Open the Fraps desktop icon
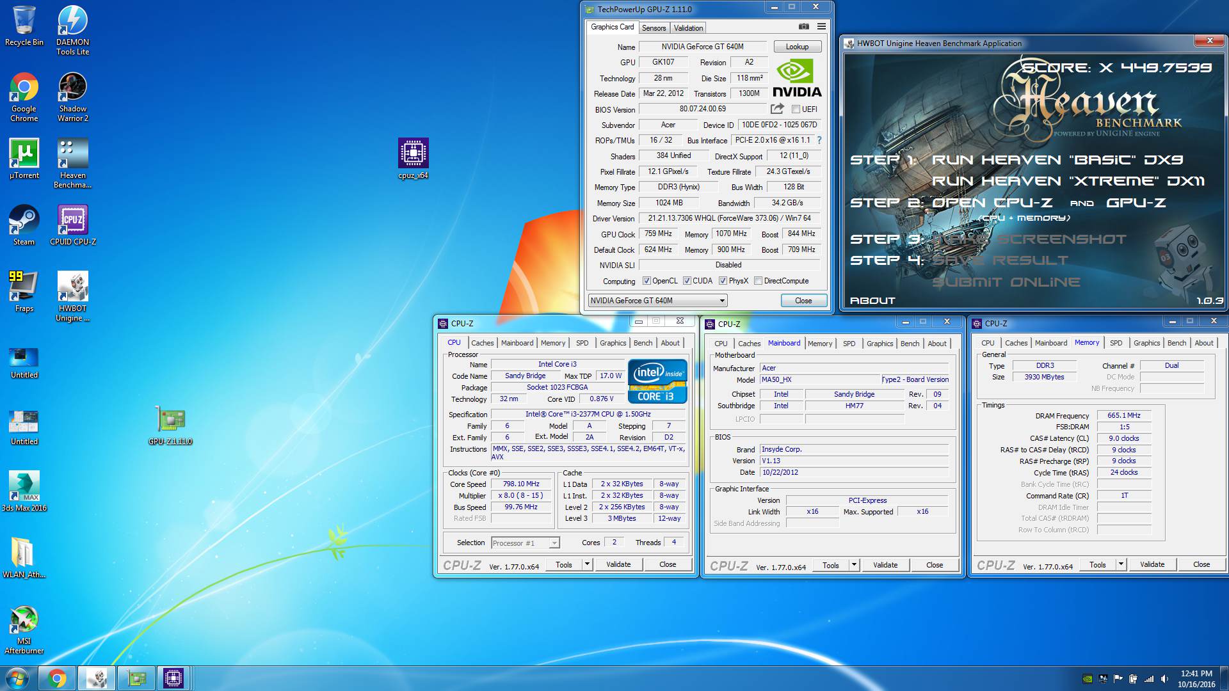The image size is (1229, 691). pyautogui.click(x=24, y=291)
